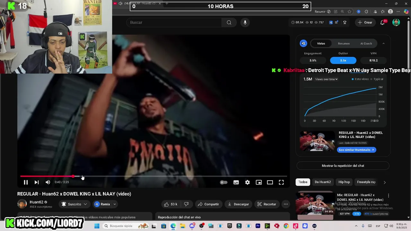Open the YouTube account avatar

click(x=396, y=22)
